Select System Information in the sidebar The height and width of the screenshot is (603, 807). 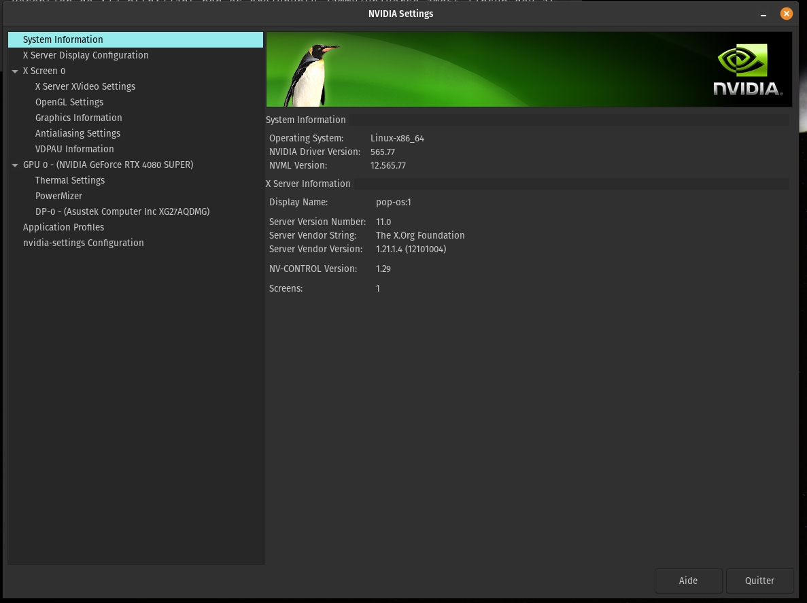(63, 39)
